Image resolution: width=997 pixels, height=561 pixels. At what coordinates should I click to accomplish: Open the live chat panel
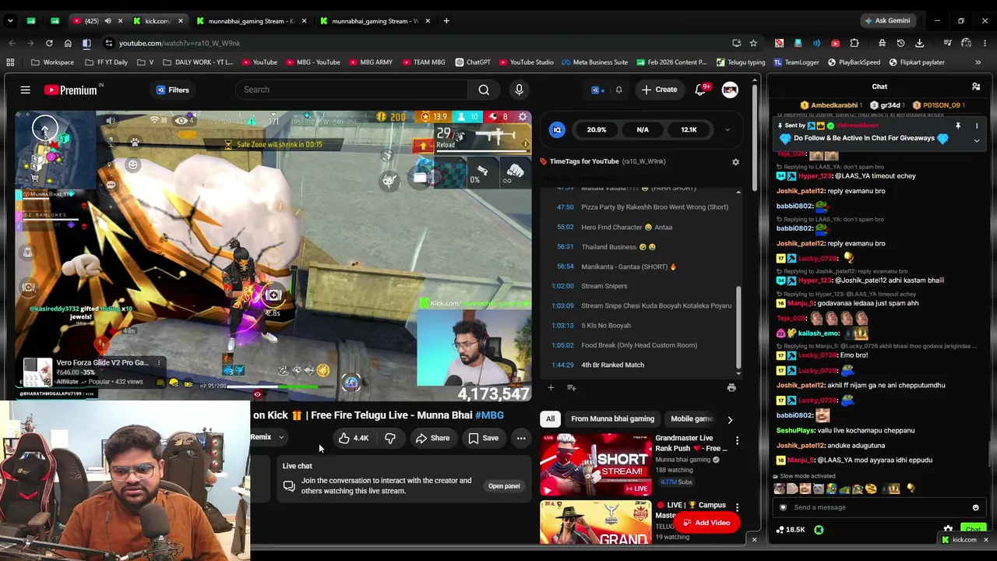point(504,486)
